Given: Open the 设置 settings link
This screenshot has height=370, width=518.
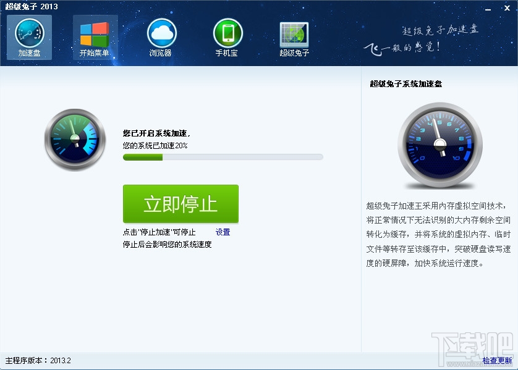Looking at the screenshot, I should (223, 232).
